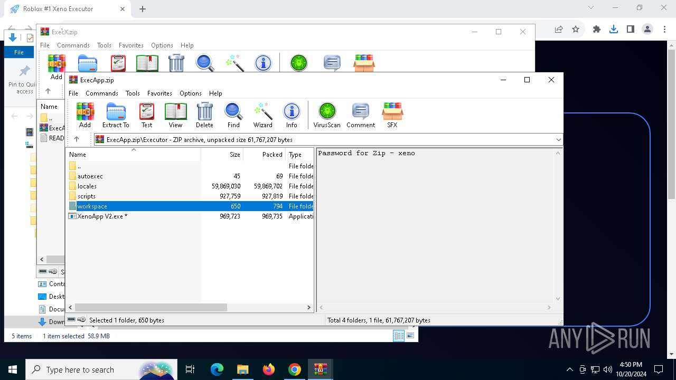676x380 pixels.
Task: Open taskbar clock showing 4:50 PM
Action: click(631, 369)
